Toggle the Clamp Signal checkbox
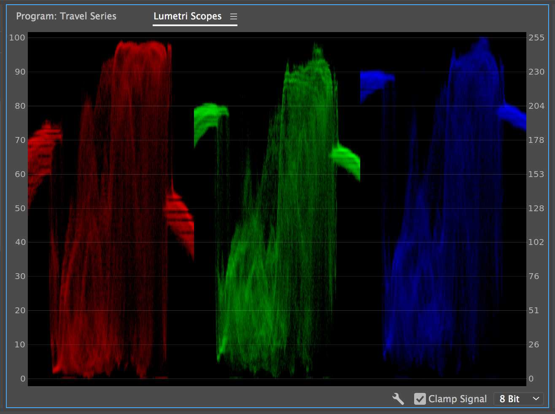Image resolution: width=555 pixels, height=414 pixels. [x=420, y=399]
